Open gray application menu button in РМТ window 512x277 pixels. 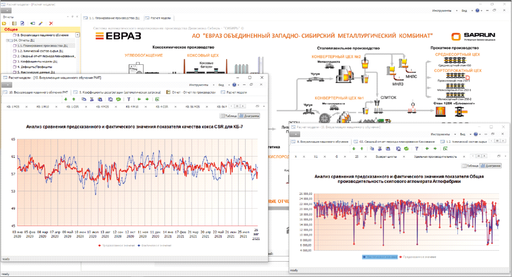click(x=7, y=85)
